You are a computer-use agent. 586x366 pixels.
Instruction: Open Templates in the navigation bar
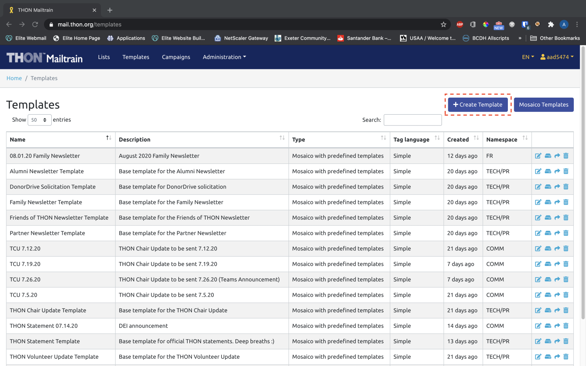136,57
